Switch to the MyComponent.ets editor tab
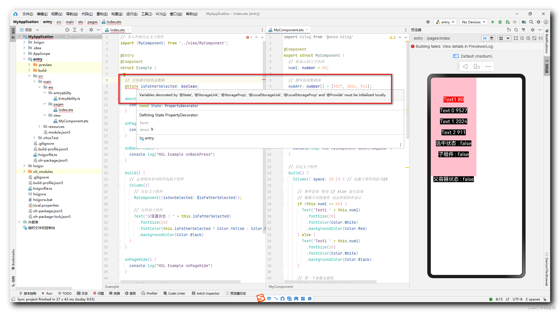560x312 pixels. 288,30
